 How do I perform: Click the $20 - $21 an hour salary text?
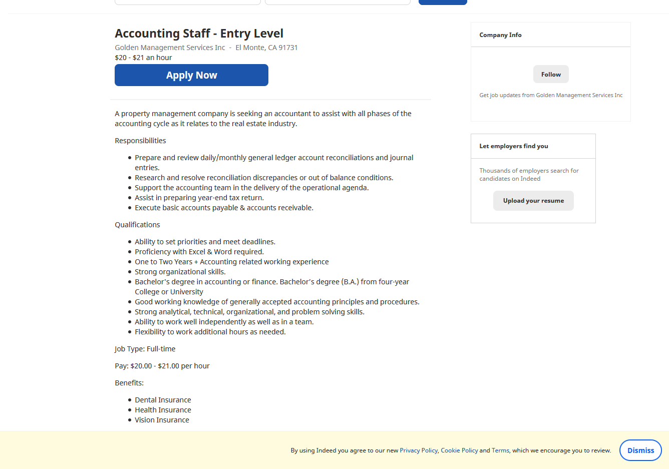pyautogui.click(x=143, y=58)
